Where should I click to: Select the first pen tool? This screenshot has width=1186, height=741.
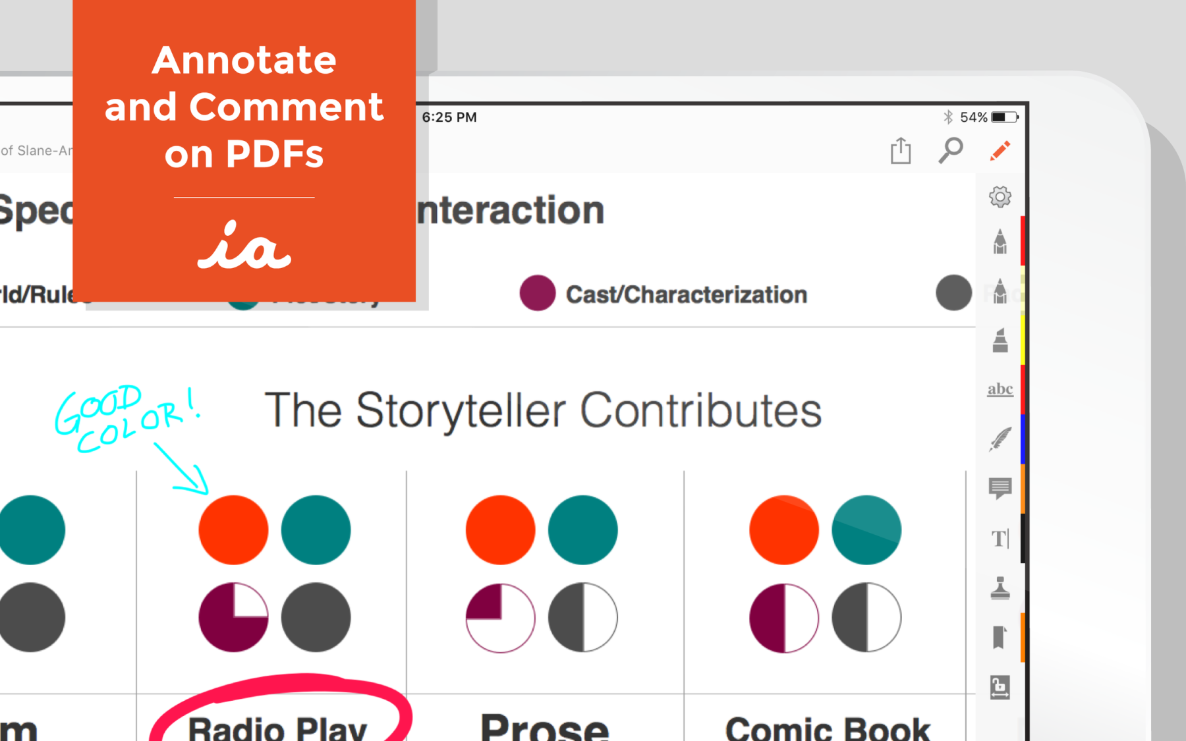click(1000, 242)
